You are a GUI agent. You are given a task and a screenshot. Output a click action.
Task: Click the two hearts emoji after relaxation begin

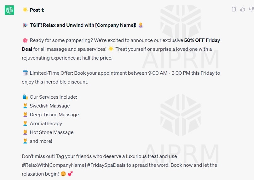click(70, 174)
